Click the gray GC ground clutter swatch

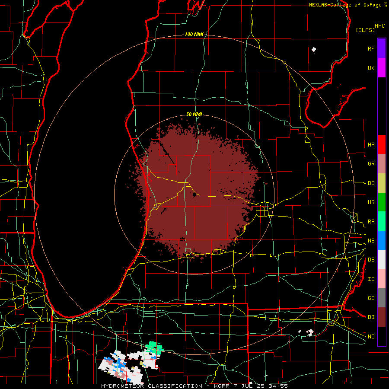(x=382, y=298)
